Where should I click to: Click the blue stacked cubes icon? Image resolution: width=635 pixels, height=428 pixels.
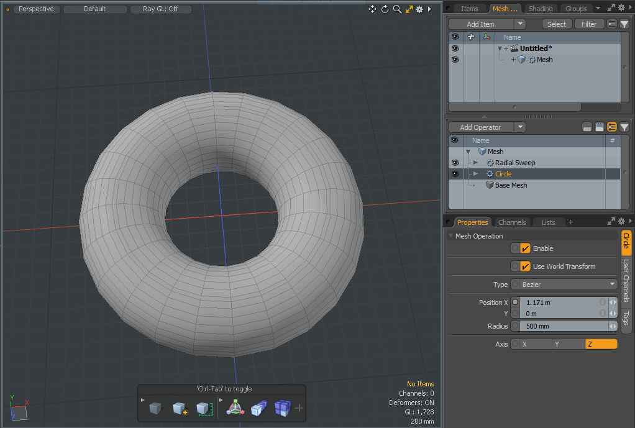[283, 408]
